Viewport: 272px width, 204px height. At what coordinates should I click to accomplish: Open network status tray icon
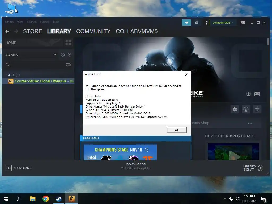point(231,199)
